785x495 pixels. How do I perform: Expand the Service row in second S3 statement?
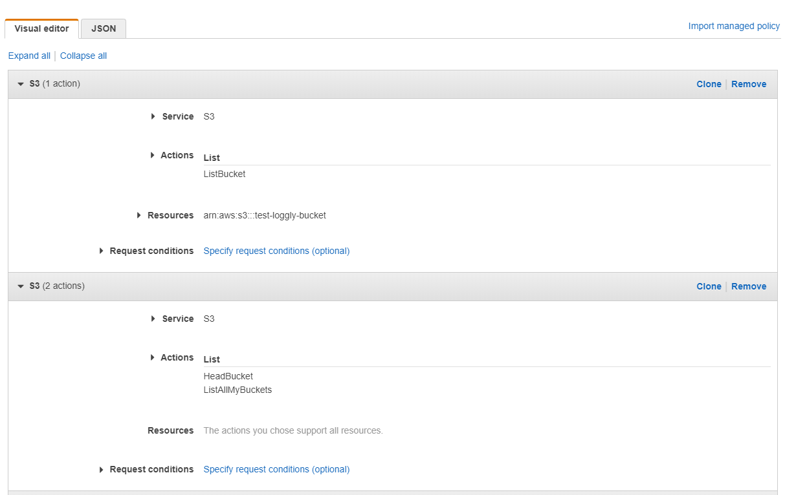click(153, 319)
